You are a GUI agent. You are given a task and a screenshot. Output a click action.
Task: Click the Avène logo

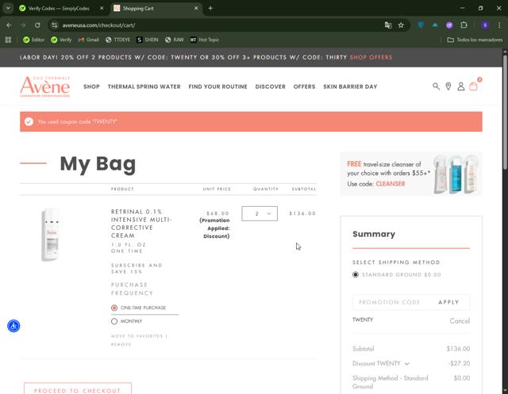45,86
